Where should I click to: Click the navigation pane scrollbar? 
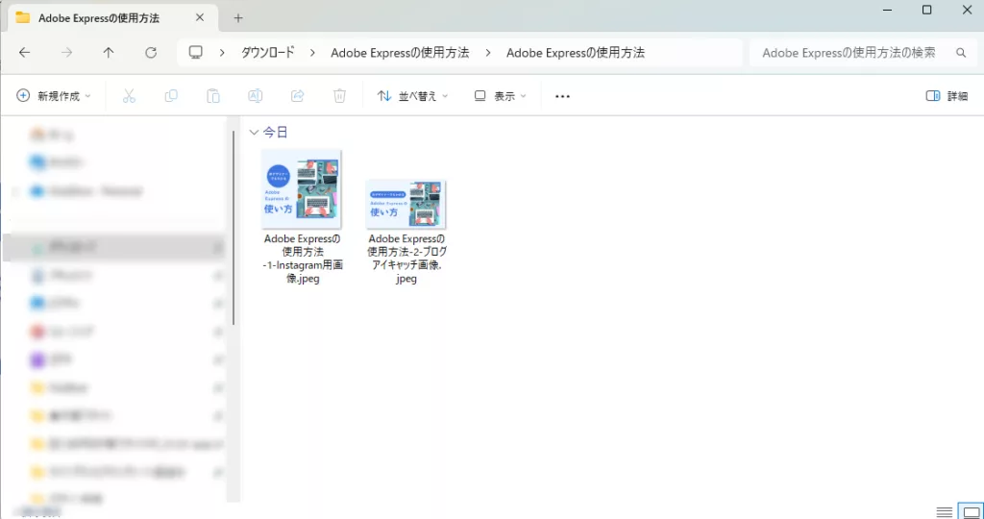(234, 226)
